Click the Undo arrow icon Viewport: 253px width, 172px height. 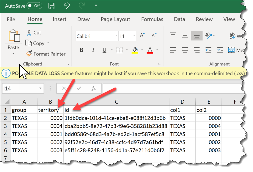(66, 6)
